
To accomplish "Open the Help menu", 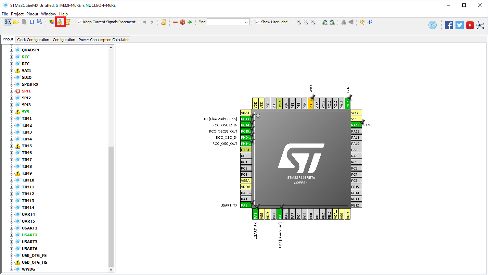I will click(64, 14).
